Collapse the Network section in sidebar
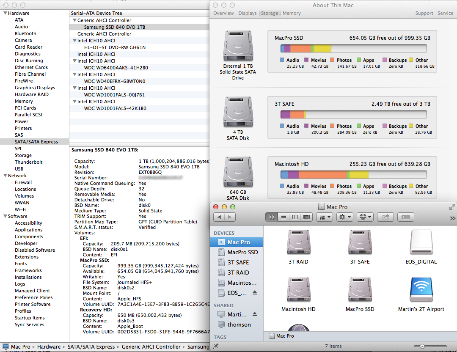 point(5,176)
